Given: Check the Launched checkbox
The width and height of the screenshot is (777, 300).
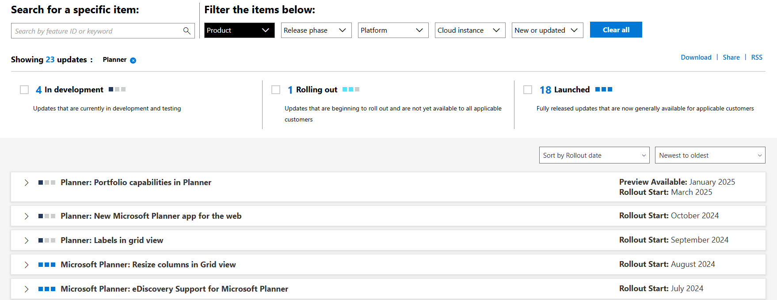Looking at the screenshot, I should pyautogui.click(x=528, y=90).
